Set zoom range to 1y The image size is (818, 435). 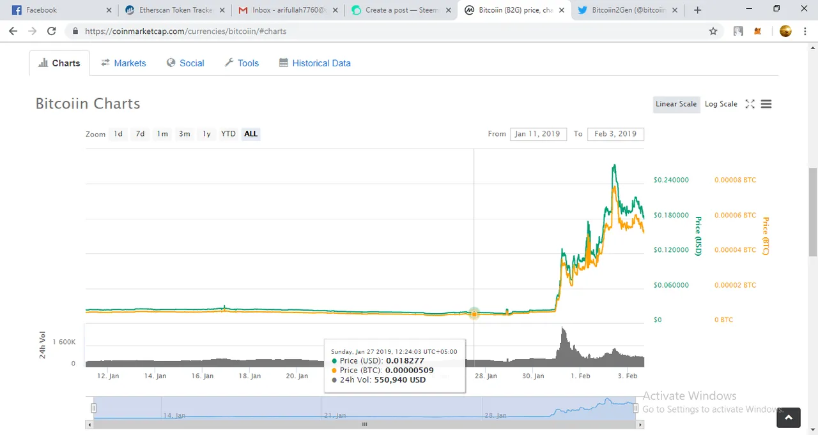click(x=206, y=134)
